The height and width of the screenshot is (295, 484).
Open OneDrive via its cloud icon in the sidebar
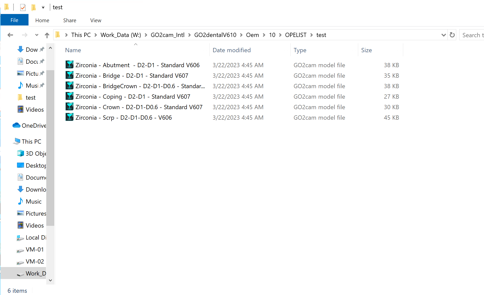pyautogui.click(x=17, y=125)
